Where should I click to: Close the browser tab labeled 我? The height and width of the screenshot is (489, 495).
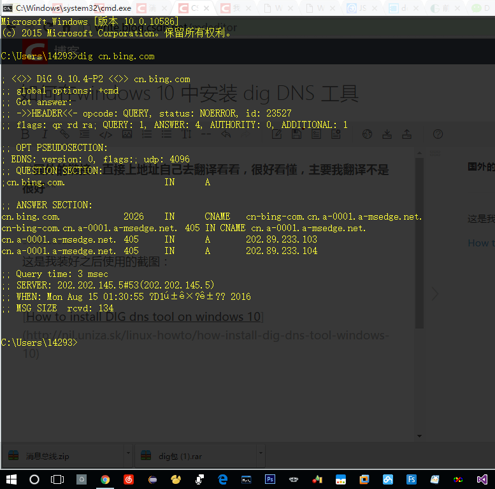pos(248,8)
